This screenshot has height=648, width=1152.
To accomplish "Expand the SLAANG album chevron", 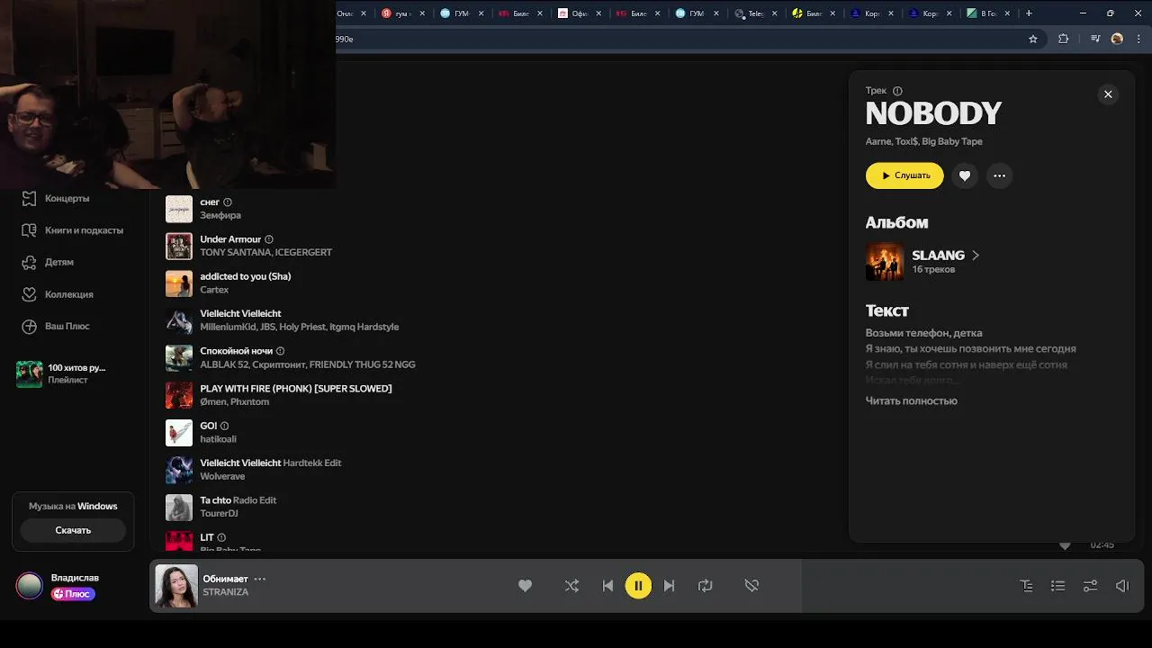I will click(x=976, y=256).
